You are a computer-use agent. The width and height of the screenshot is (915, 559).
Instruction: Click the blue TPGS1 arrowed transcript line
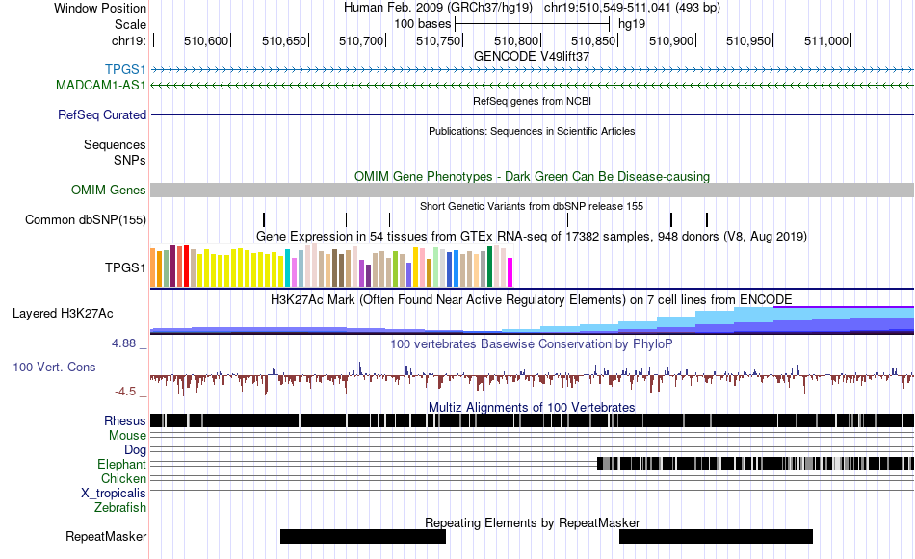[532, 70]
